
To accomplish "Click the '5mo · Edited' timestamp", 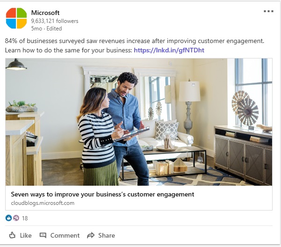I will click(46, 29).
